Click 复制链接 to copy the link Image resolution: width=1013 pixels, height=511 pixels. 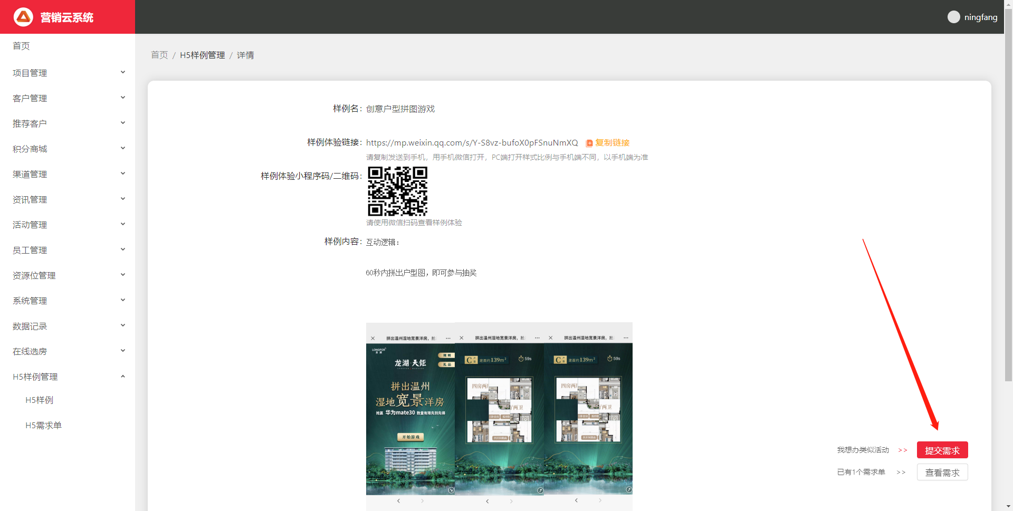pyautogui.click(x=613, y=143)
